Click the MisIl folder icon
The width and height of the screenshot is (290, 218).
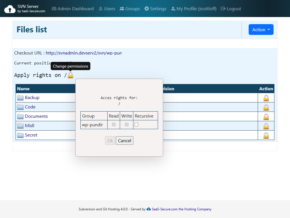pos(20,125)
